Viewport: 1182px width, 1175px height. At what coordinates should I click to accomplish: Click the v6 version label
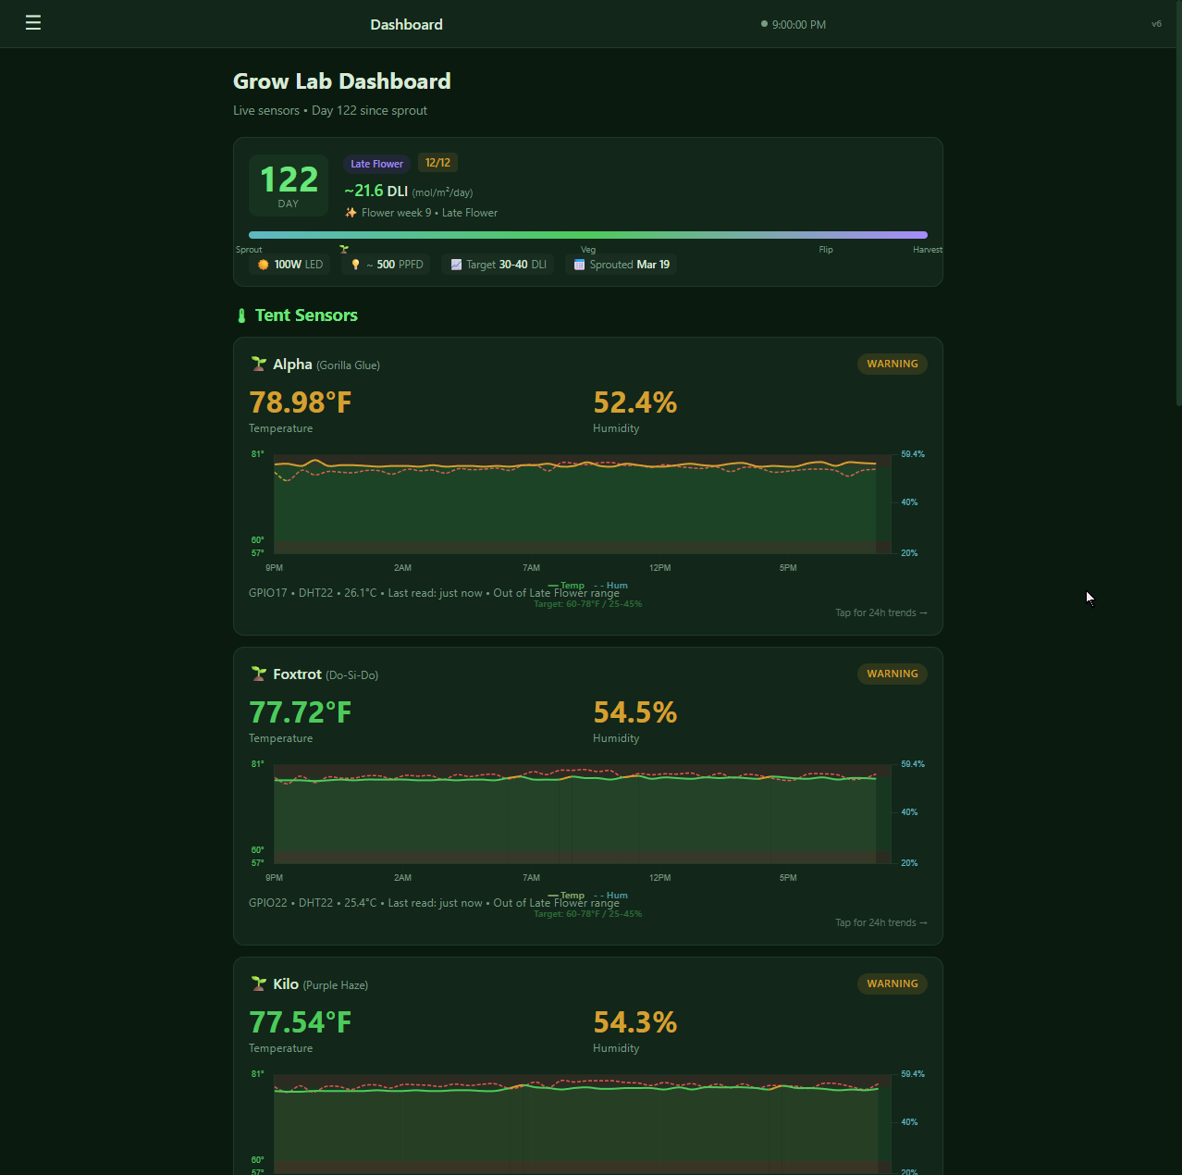coord(1156,24)
